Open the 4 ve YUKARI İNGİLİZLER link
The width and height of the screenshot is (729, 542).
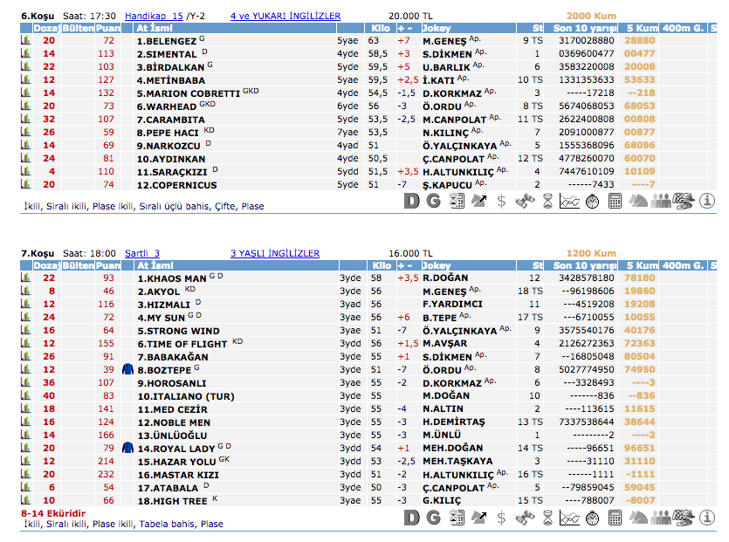pos(285,16)
